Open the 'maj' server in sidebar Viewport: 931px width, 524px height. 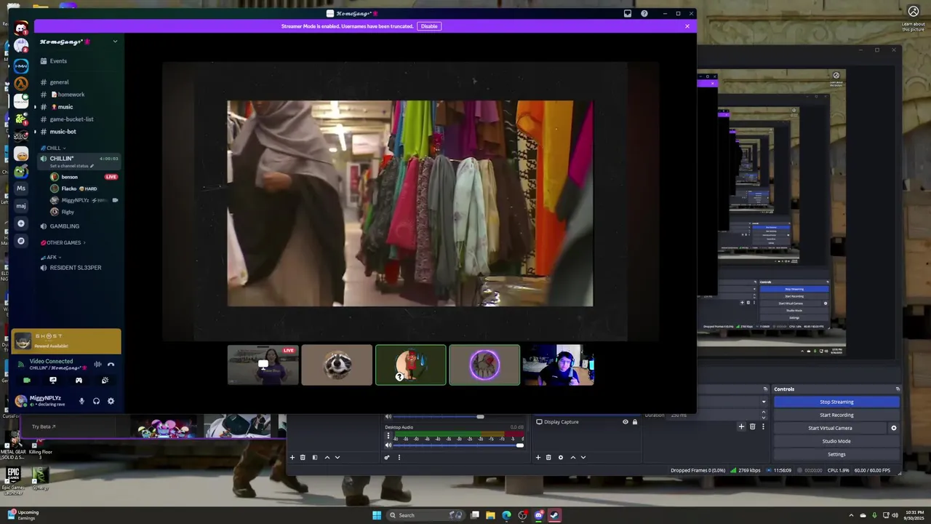click(x=21, y=206)
